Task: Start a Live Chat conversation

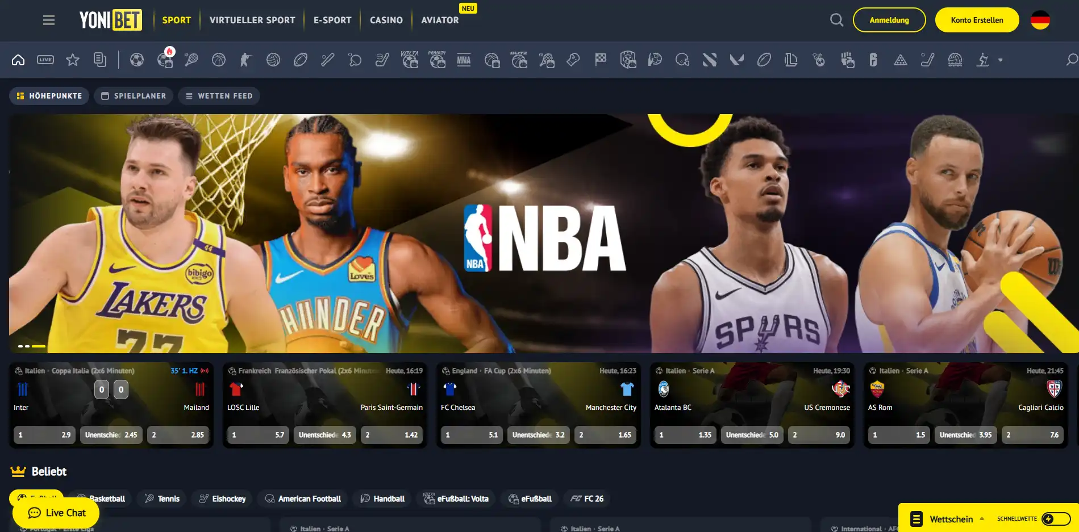Action: [x=55, y=512]
